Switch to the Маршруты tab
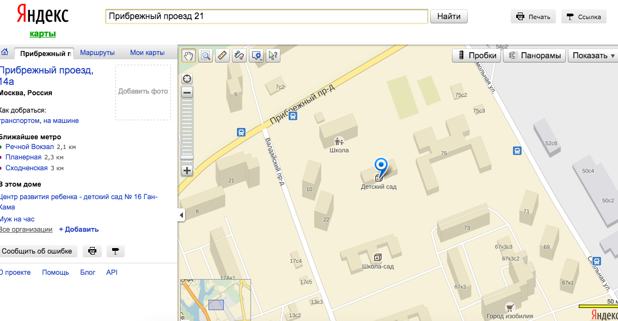Viewport: 618px width, 321px height. coord(97,53)
